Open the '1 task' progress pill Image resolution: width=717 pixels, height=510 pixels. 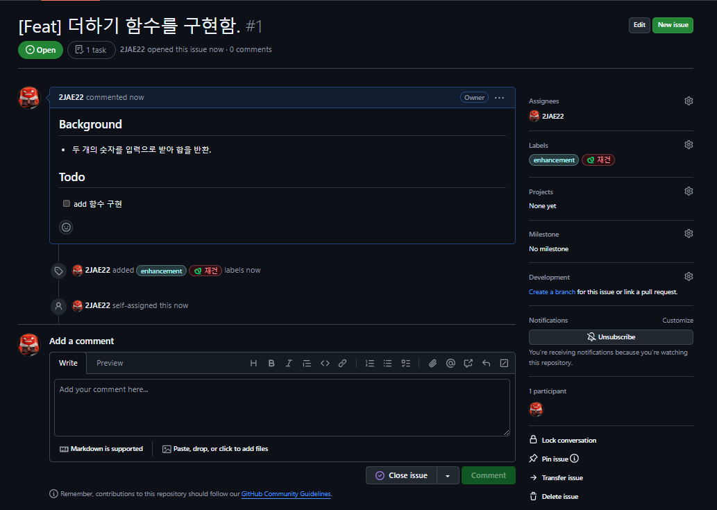92,50
